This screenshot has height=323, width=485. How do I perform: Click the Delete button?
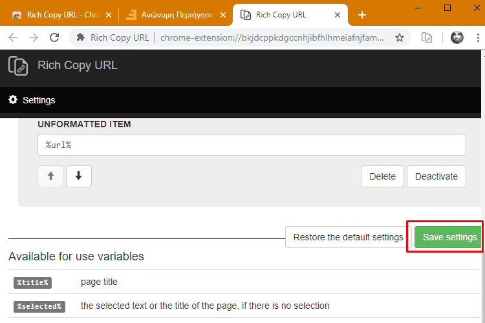point(382,176)
